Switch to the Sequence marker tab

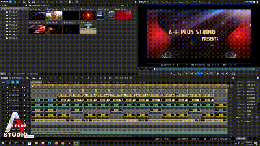pyautogui.click(x=19, y=74)
